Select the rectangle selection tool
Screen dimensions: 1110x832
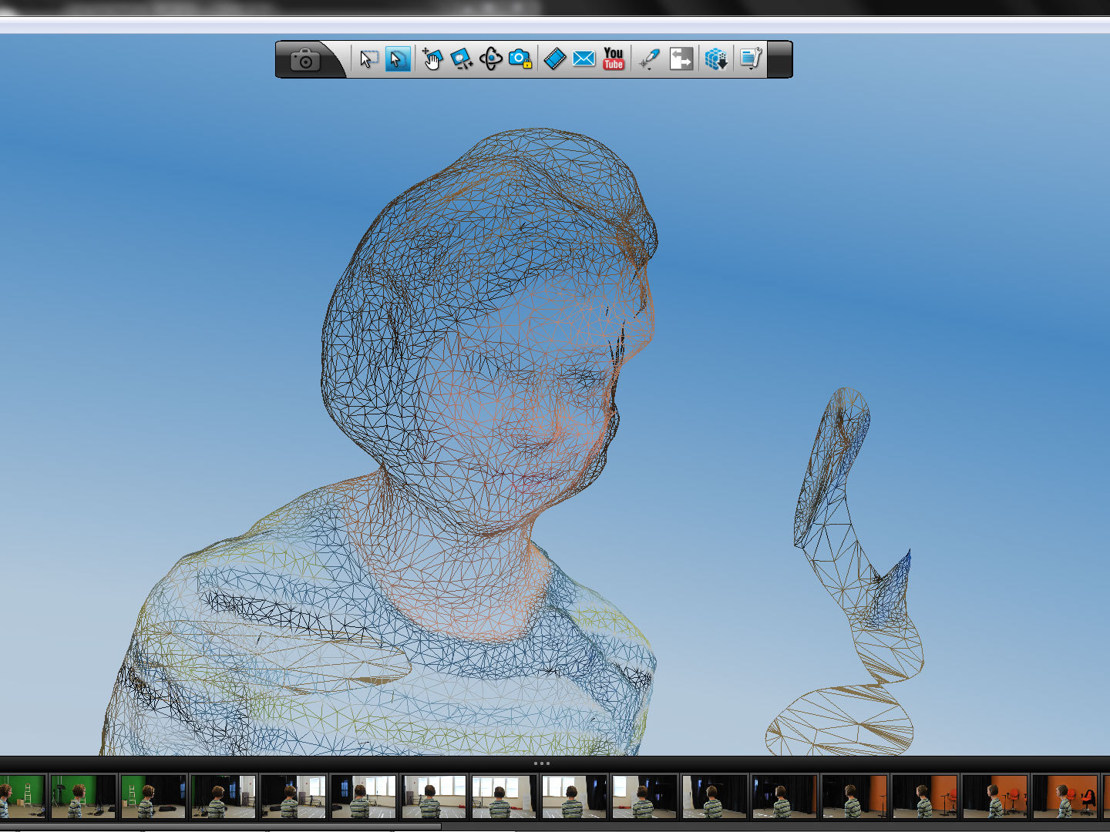pyautogui.click(x=369, y=59)
